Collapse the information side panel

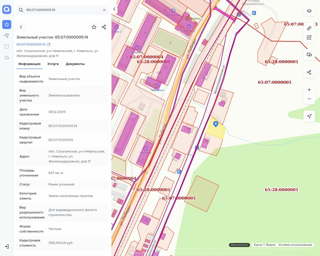coord(114,9)
